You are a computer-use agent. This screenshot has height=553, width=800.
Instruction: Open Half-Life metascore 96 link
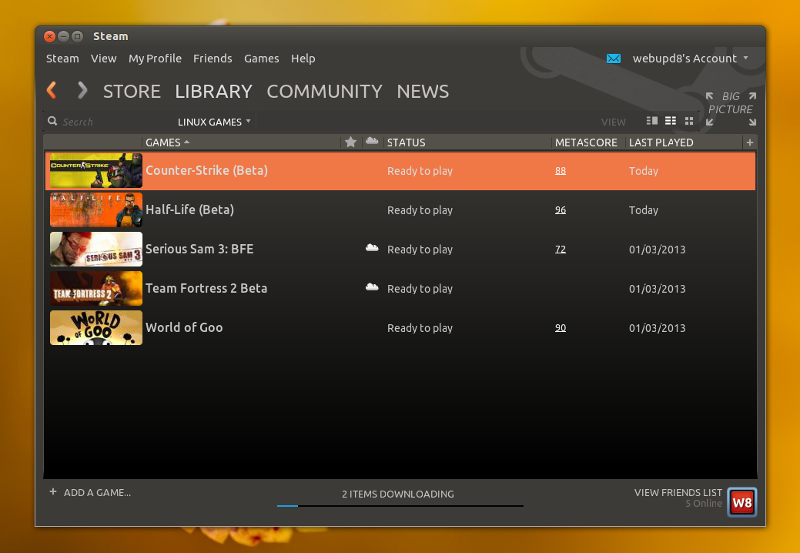(x=561, y=209)
